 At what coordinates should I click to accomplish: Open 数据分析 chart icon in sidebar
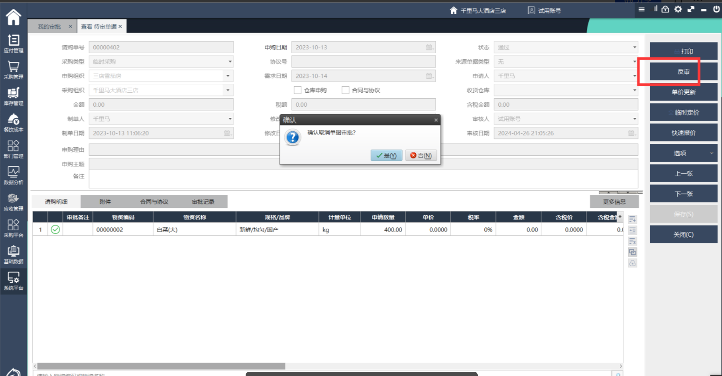click(14, 175)
